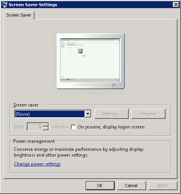
Task: Click the Power management group label
Action: pyautogui.click(x=34, y=141)
